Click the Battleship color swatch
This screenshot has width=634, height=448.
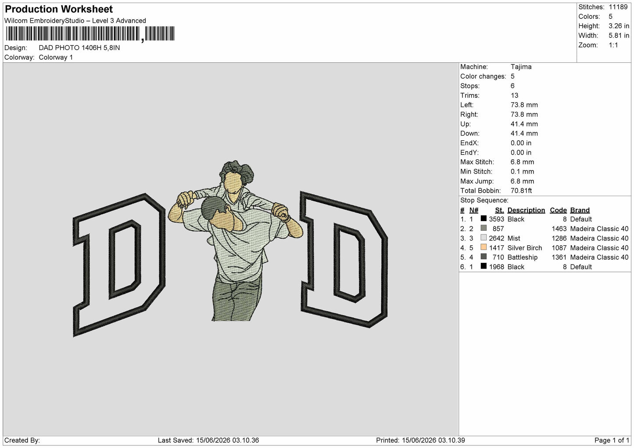pyautogui.click(x=484, y=257)
